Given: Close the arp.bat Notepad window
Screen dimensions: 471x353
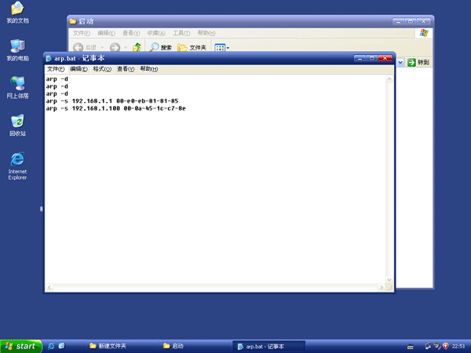Looking at the screenshot, I should tap(385, 58).
